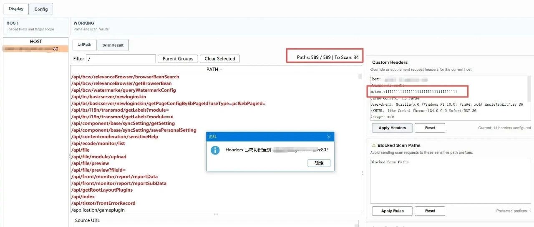The image size is (534, 227).
Task: Open the ScanResult tab
Action: (113, 45)
